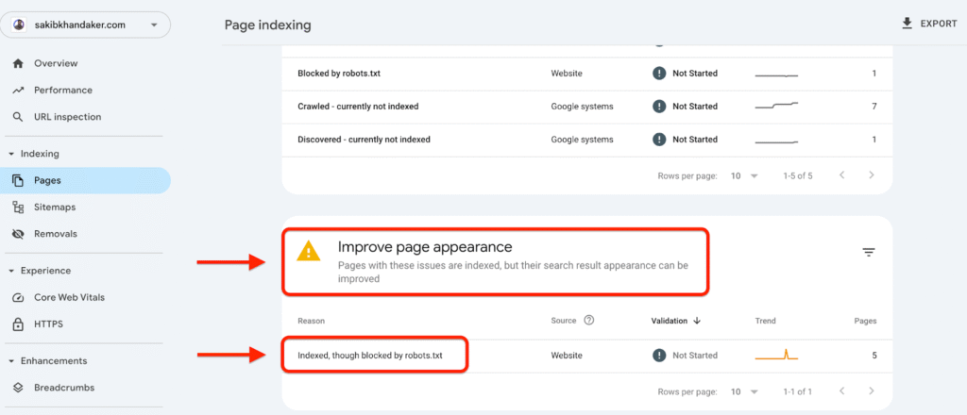
Task: Open the sakibkhandaker.com property selector dropdown
Action: pyautogui.click(x=86, y=25)
